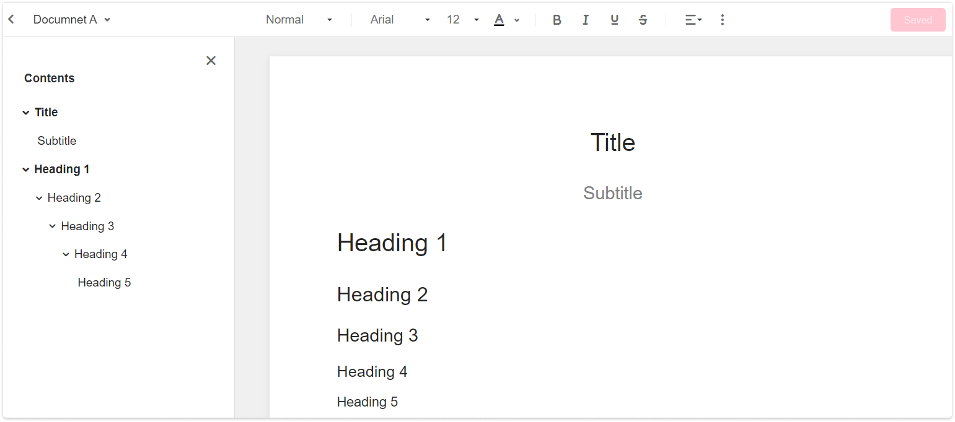Open the more options vertical dots menu
The height and width of the screenshot is (422, 955).
click(x=722, y=20)
